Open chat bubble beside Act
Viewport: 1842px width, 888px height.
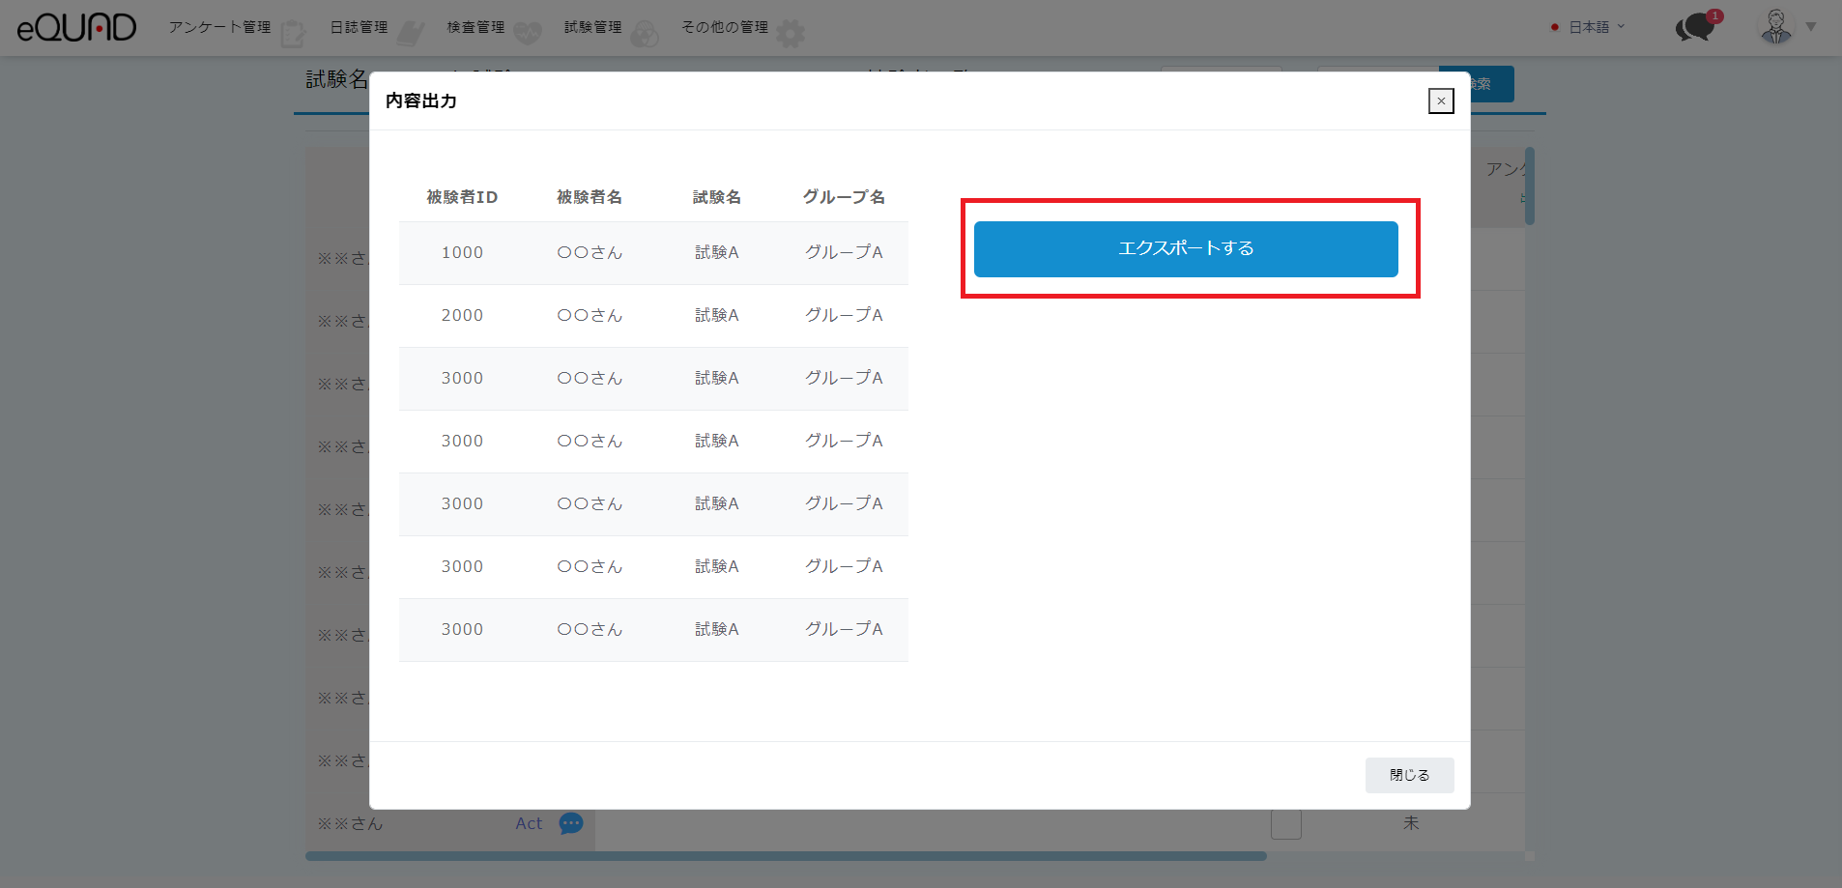(571, 823)
